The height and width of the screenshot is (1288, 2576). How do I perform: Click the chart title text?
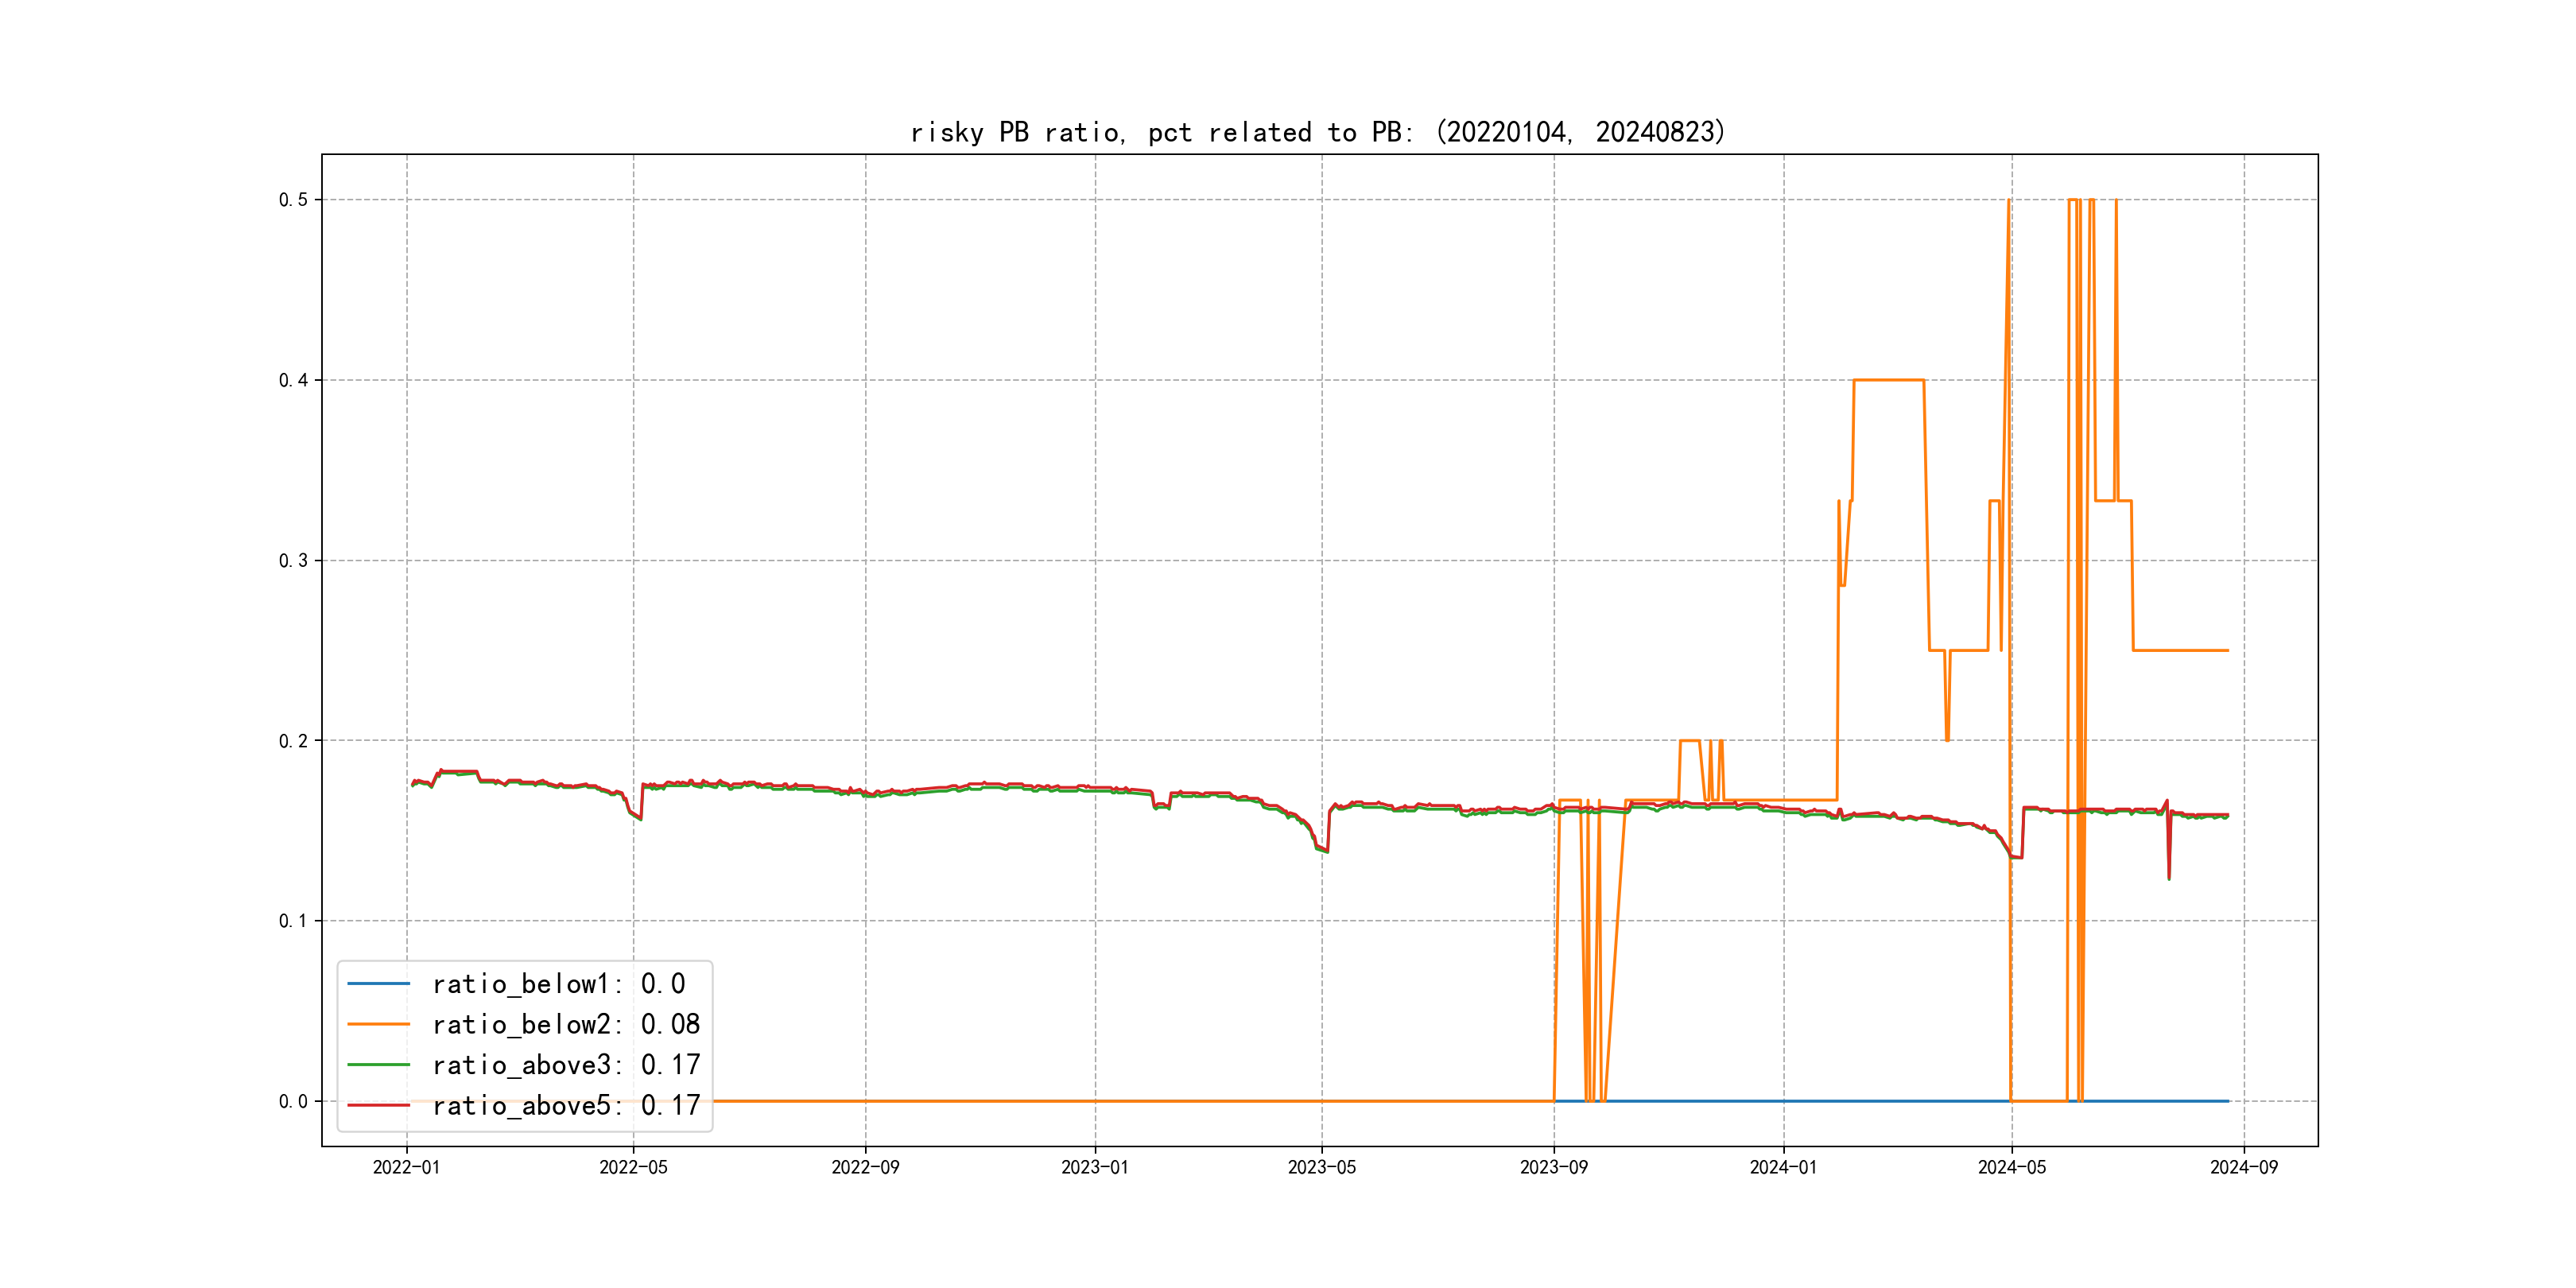[x=1318, y=132]
